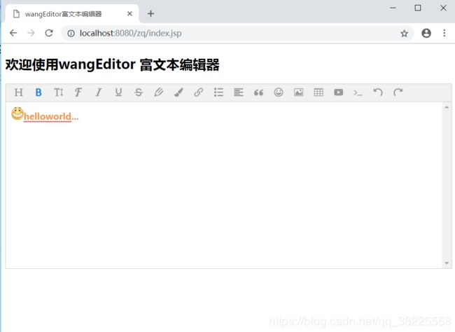Open the browser profile account icon
Screen dimensions: 455x332
coord(426,33)
